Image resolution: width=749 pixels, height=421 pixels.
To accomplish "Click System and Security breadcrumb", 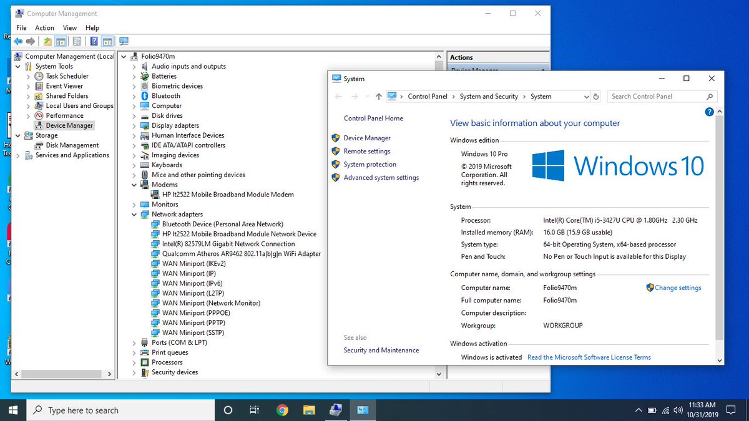I will (x=489, y=97).
